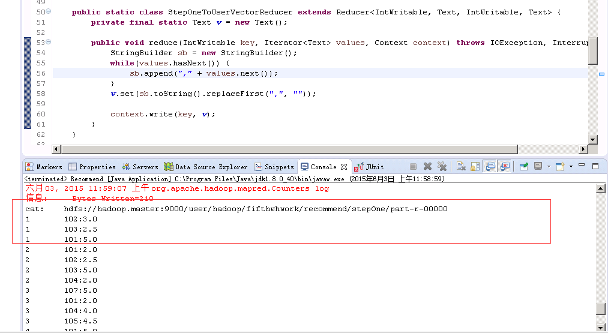
Task: Open the Open Console dropdown arrow
Action: coord(571,167)
